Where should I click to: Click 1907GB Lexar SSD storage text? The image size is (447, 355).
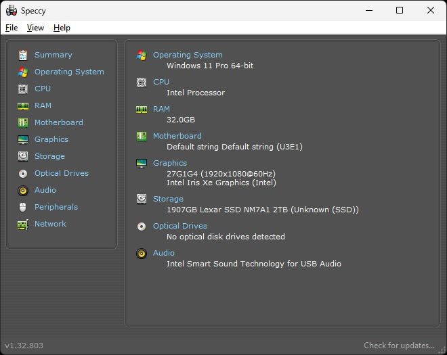(263, 210)
